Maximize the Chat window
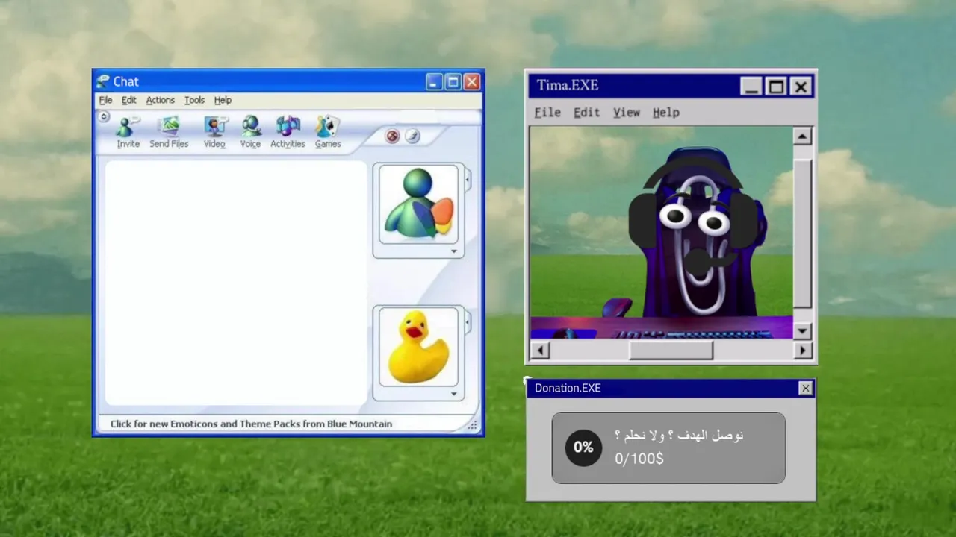 (453, 81)
